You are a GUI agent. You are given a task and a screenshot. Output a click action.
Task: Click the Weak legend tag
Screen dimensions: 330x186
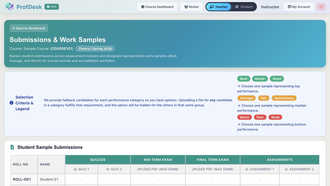point(275,117)
